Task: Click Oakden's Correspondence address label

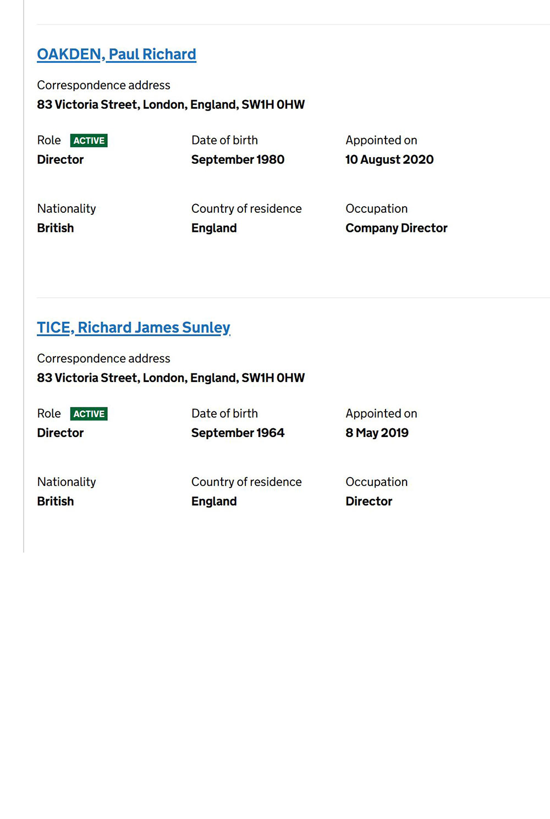Action: [103, 85]
